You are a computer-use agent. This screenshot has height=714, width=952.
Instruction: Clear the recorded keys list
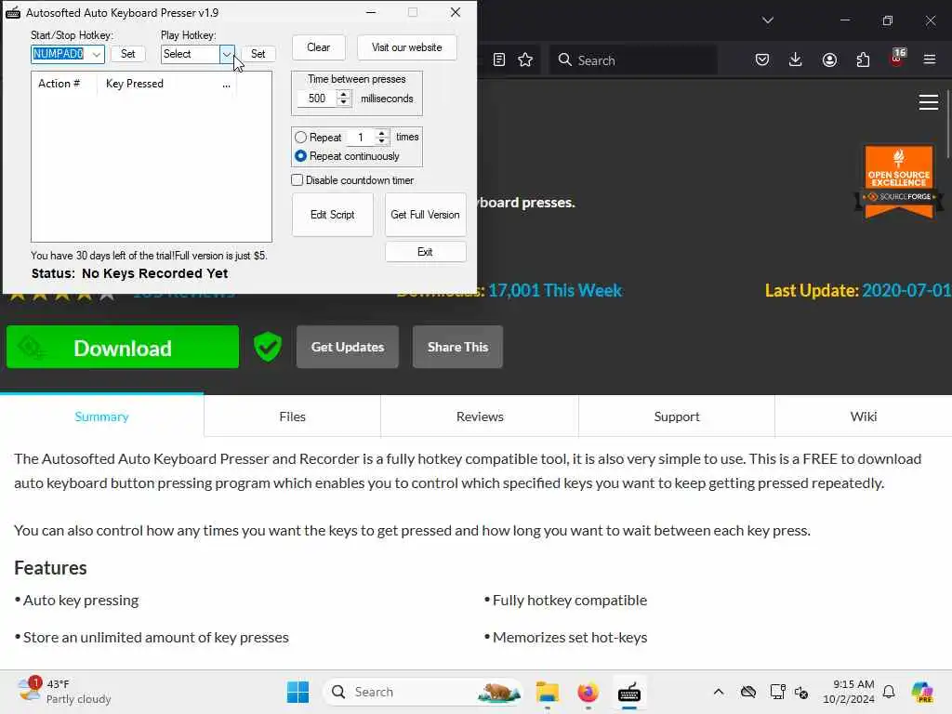coord(318,47)
